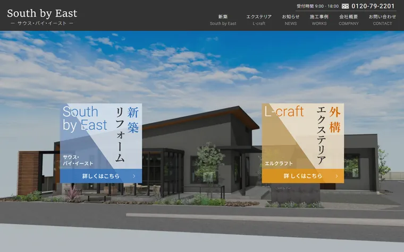
Task: Click the blue 詳しくはこちら button
Action: (101, 176)
